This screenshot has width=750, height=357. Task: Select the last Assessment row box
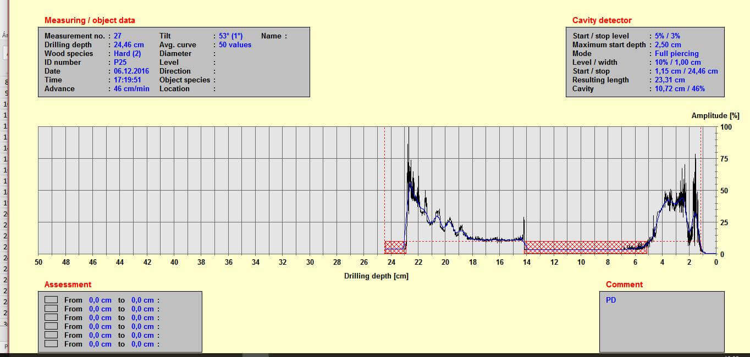tap(51, 344)
